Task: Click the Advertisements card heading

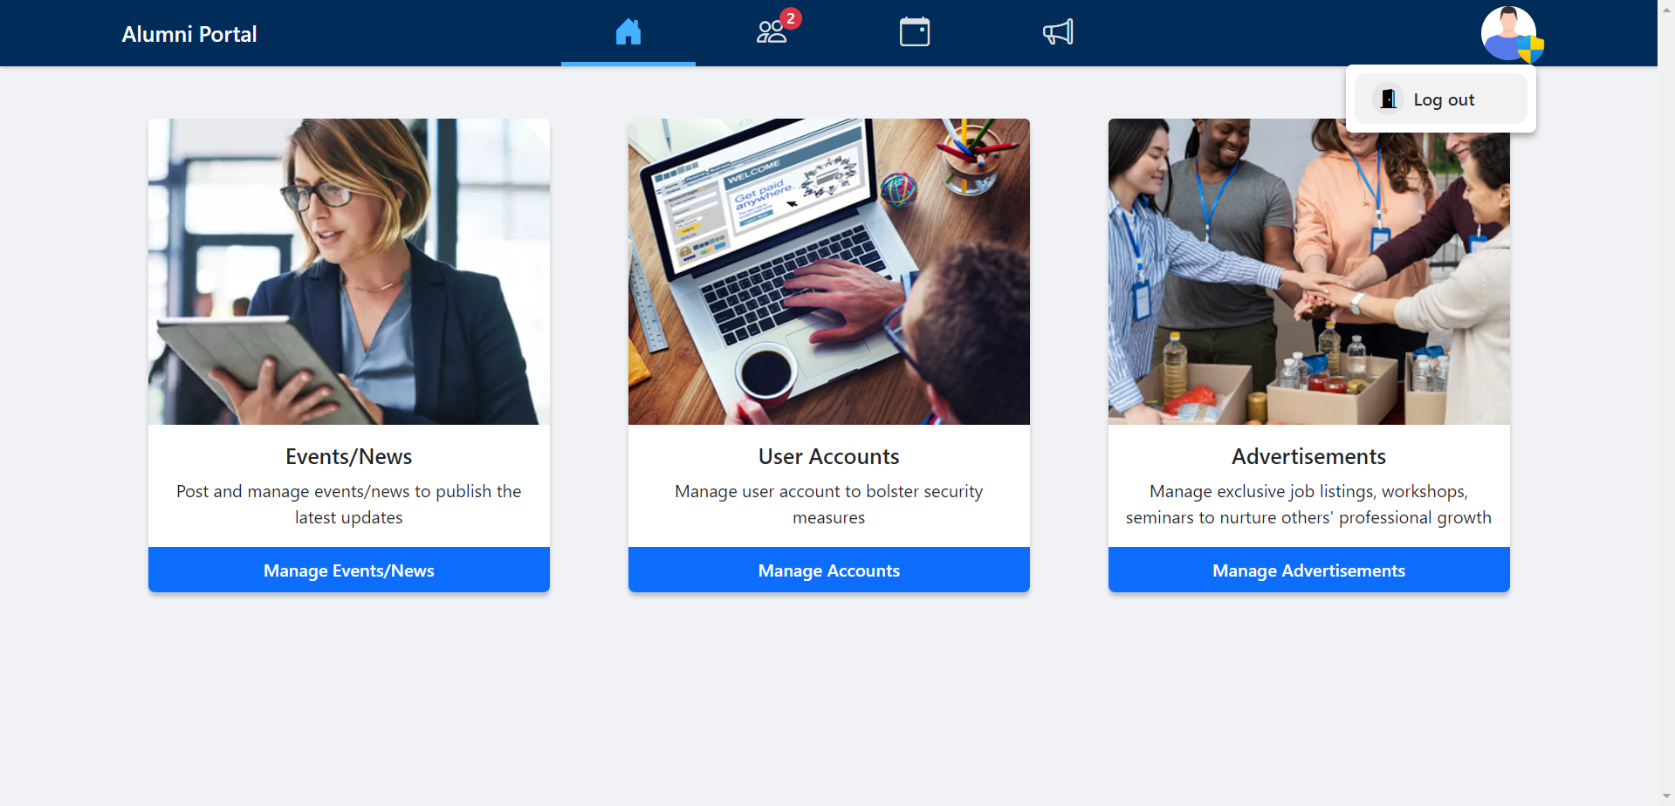Action: 1309,456
